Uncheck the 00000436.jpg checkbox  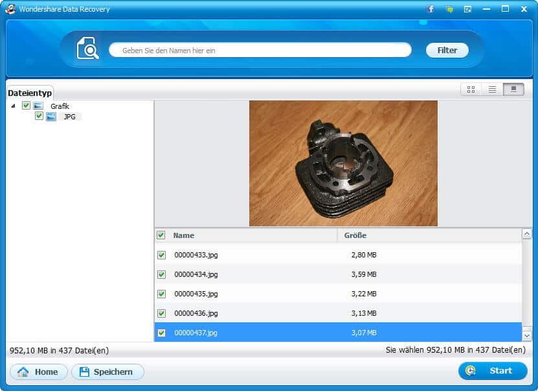[161, 313]
